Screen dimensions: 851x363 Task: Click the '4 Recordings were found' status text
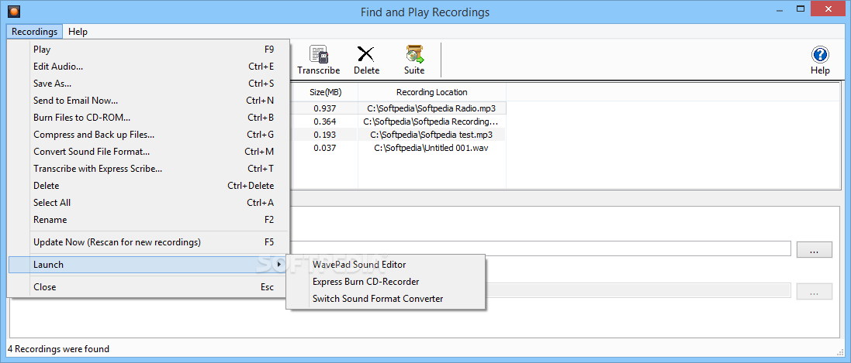click(x=59, y=349)
